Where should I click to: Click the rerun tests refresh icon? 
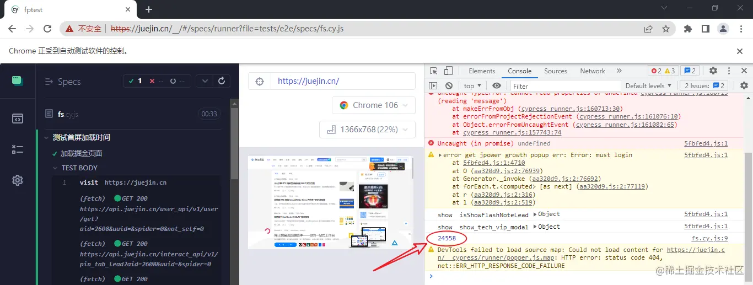pyautogui.click(x=222, y=81)
